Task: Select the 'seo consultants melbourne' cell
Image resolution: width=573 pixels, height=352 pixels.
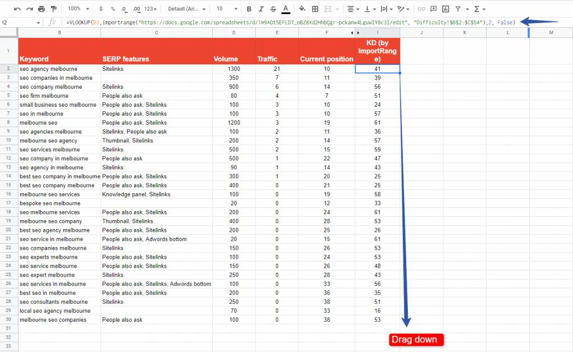Action: click(59, 302)
